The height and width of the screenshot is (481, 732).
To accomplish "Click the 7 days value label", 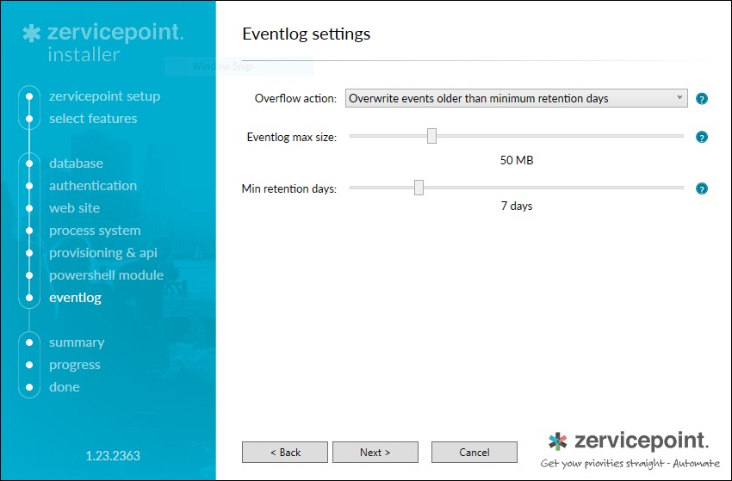I will pos(517,206).
